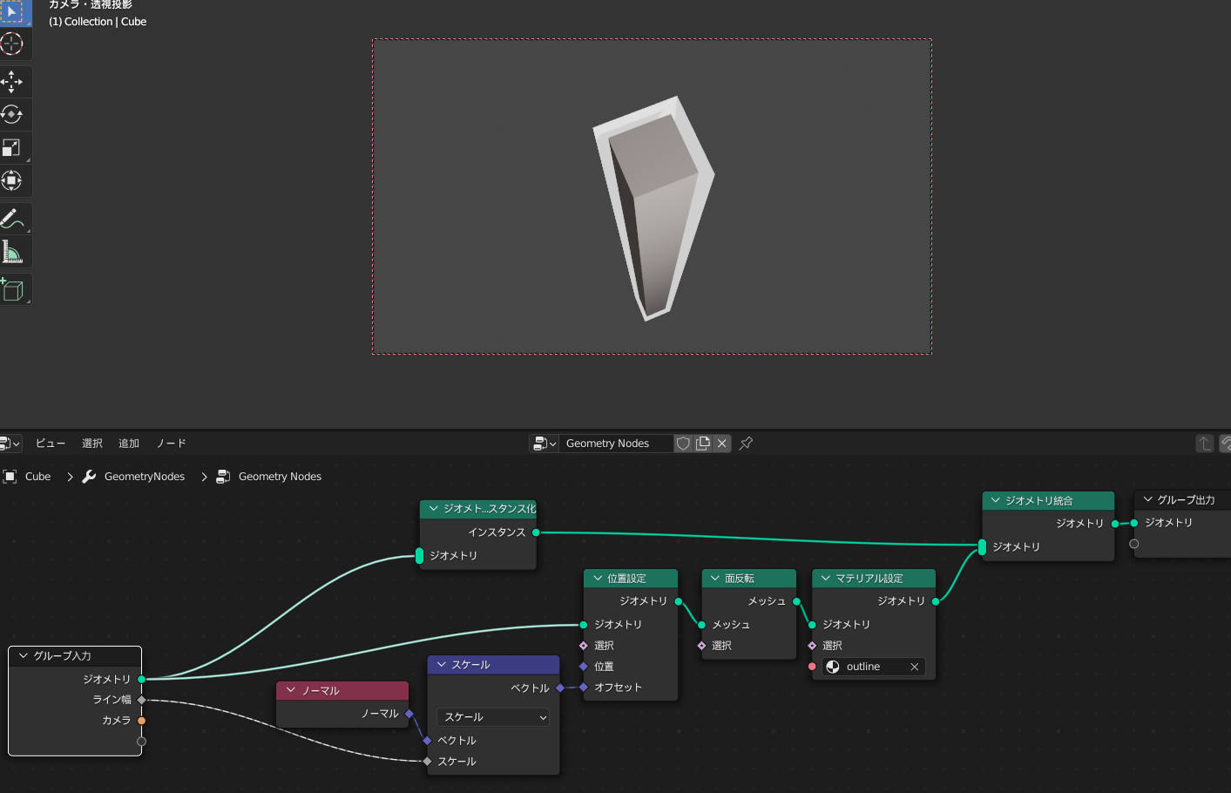
Task: Click the Geometry Nodes breadcrumb at path end
Action: 280,477
